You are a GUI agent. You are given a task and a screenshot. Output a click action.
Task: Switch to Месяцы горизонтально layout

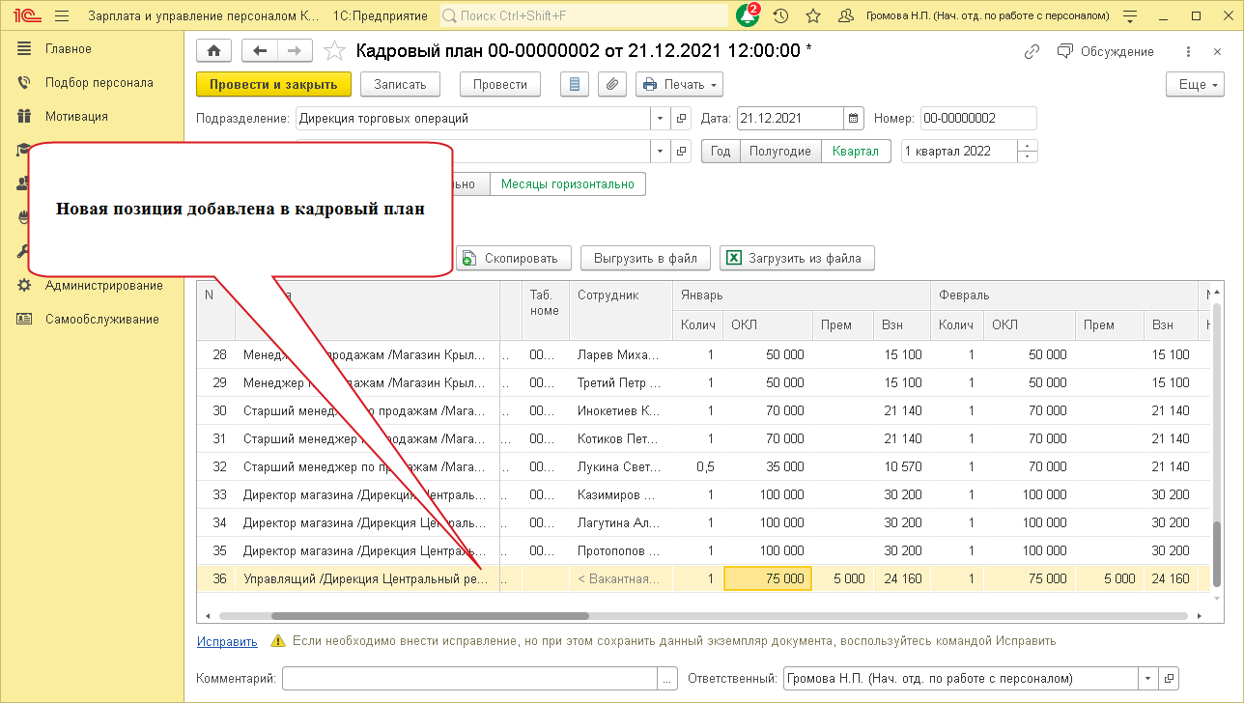coord(568,184)
